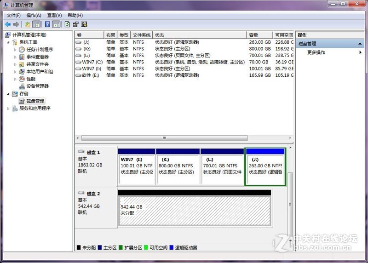Select 设备管理器 in the tree
This screenshot has width=368, height=263.
37,86
